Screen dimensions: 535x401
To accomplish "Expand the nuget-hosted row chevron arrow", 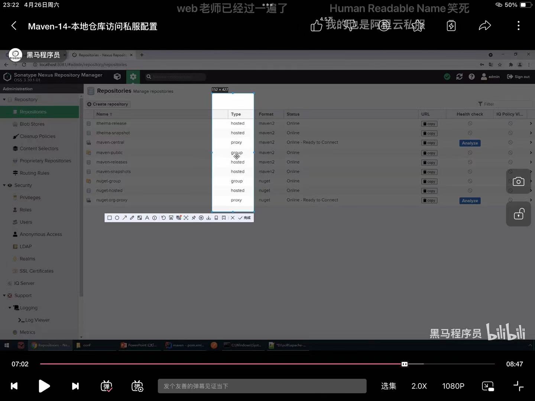I will (x=531, y=190).
